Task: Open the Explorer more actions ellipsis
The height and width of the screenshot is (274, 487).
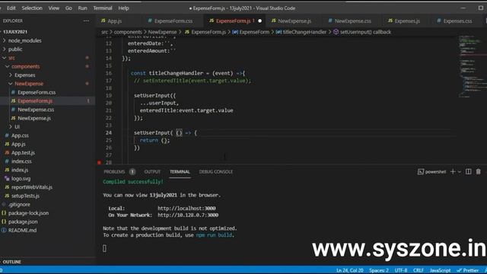Action: (x=86, y=21)
